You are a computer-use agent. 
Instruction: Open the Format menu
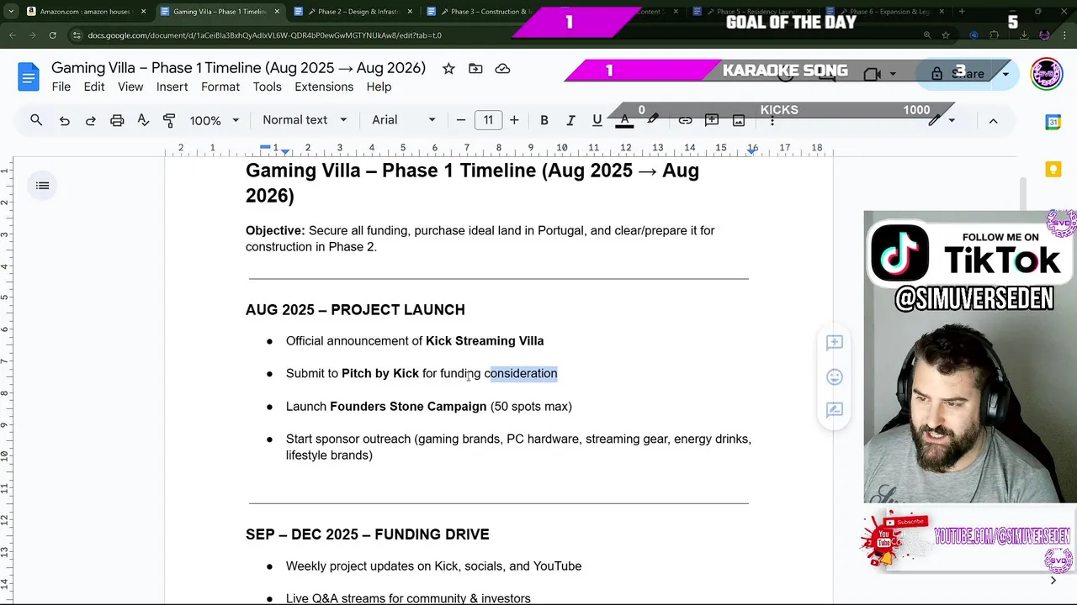[x=220, y=87]
